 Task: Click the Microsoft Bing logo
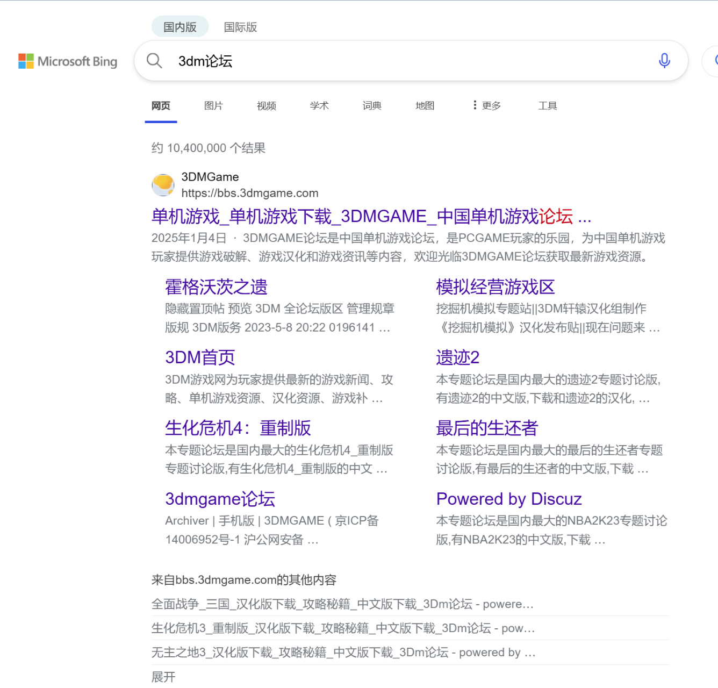click(x=68, y=61)
